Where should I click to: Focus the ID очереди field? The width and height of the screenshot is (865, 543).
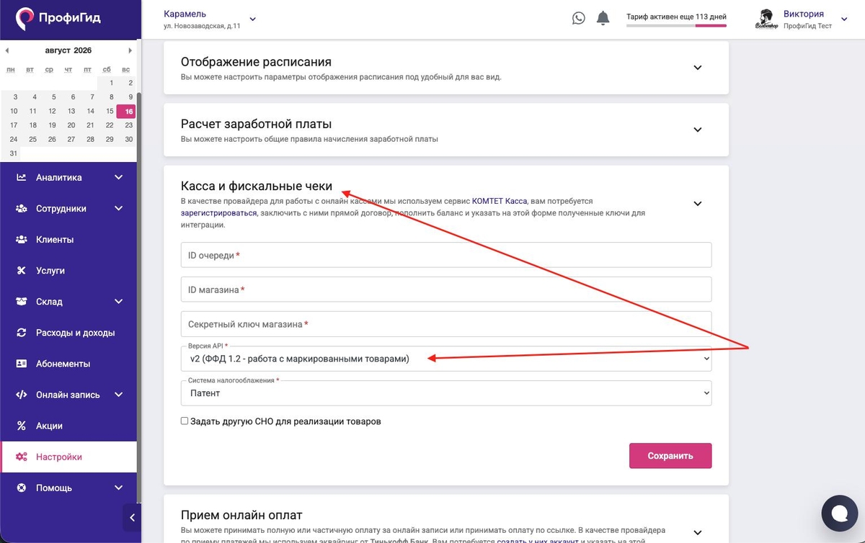click(446, 255)
